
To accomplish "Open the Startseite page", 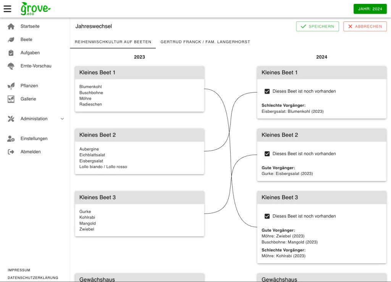I will (x=30, y=26).
